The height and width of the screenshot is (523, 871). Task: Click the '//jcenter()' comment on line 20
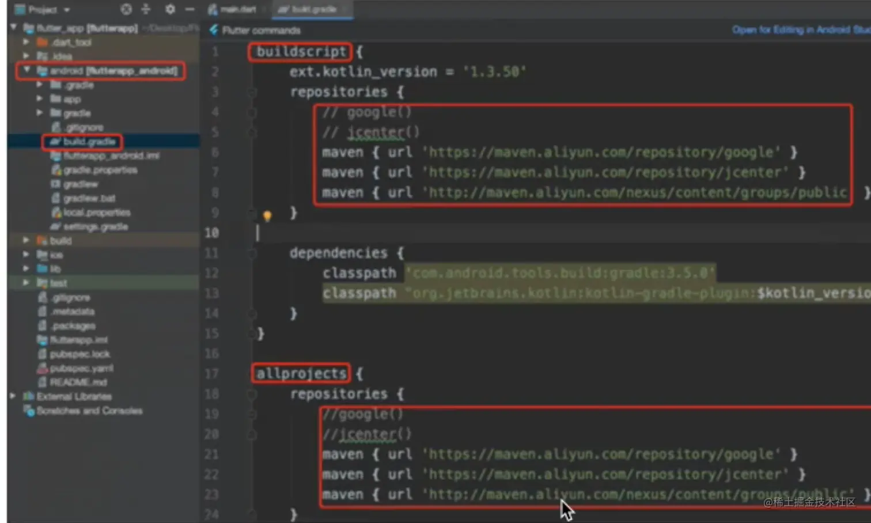coord(367,434)
